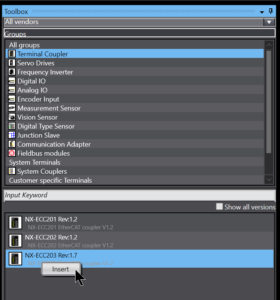Enable Show all versions checkbox
Image resolution: width=280 pixels, height=300 pixels.
[x=219, y=207]
